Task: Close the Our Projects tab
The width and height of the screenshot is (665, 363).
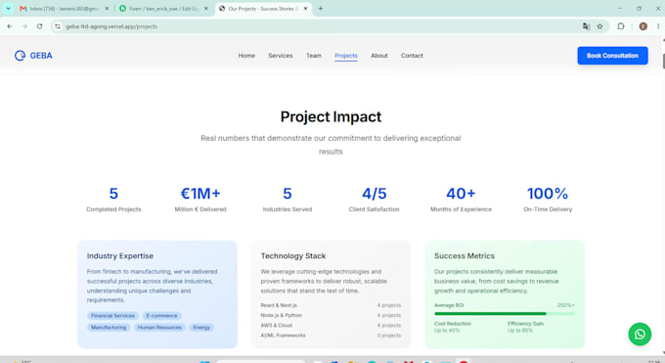Action: pos(305,9)
